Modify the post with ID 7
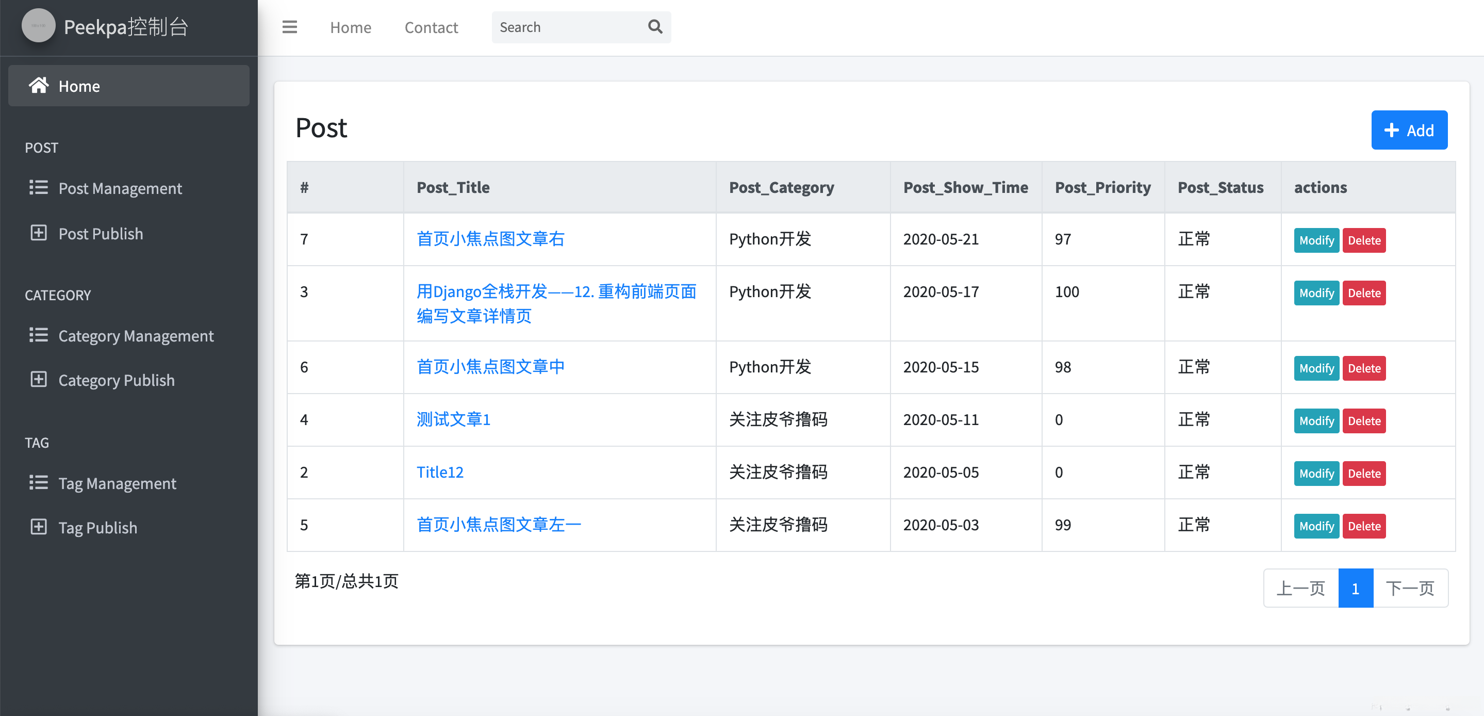This screenshot has width=1484, height=716. [x=1316, y=240]
